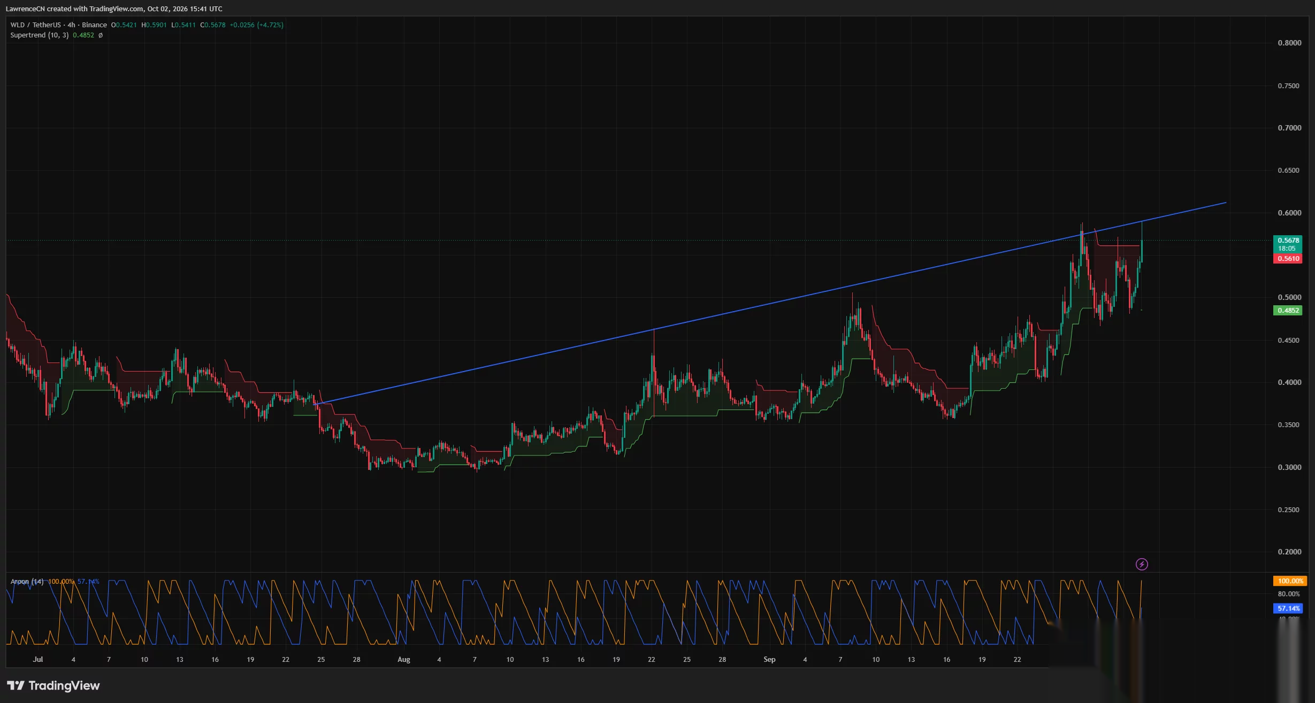Click the Aug label on the time axis
This screenshot has width=1315, height=703.
[x=404, y=660]
